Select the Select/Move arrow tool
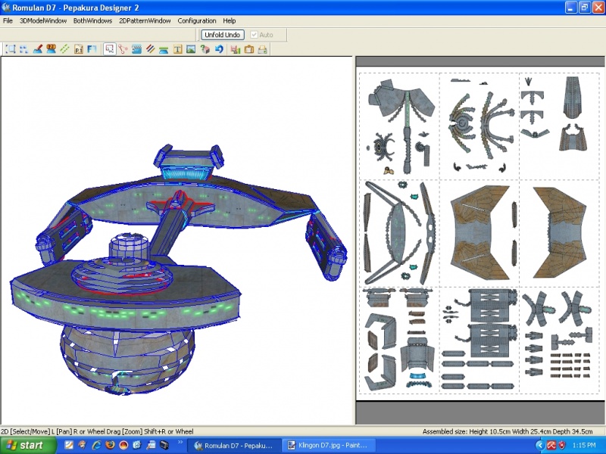 tap(110, 49)
